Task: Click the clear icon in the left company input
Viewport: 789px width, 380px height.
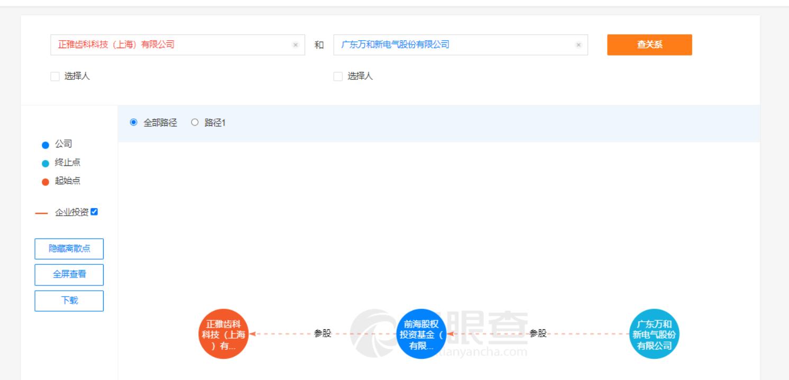Action: [x=295, y=44]
